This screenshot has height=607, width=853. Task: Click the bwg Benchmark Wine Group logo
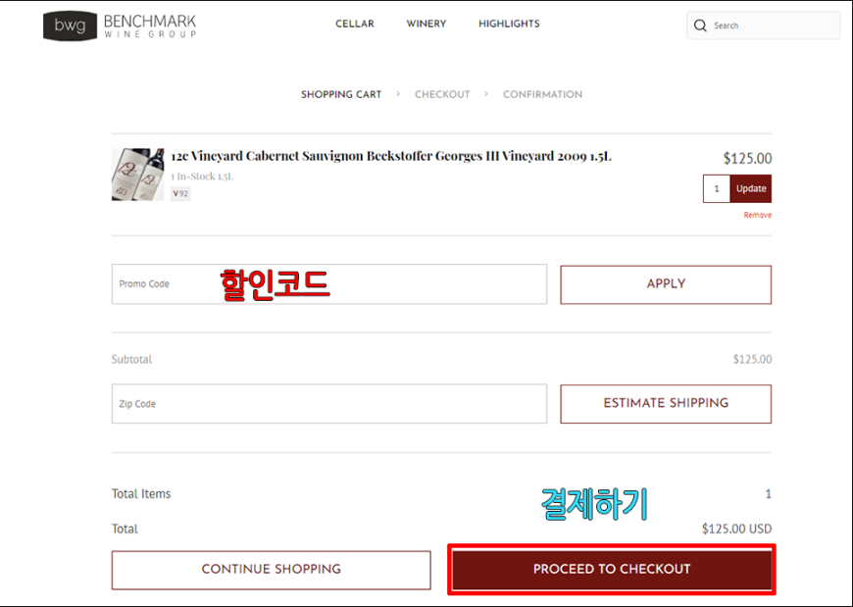(x=120, y=25)
